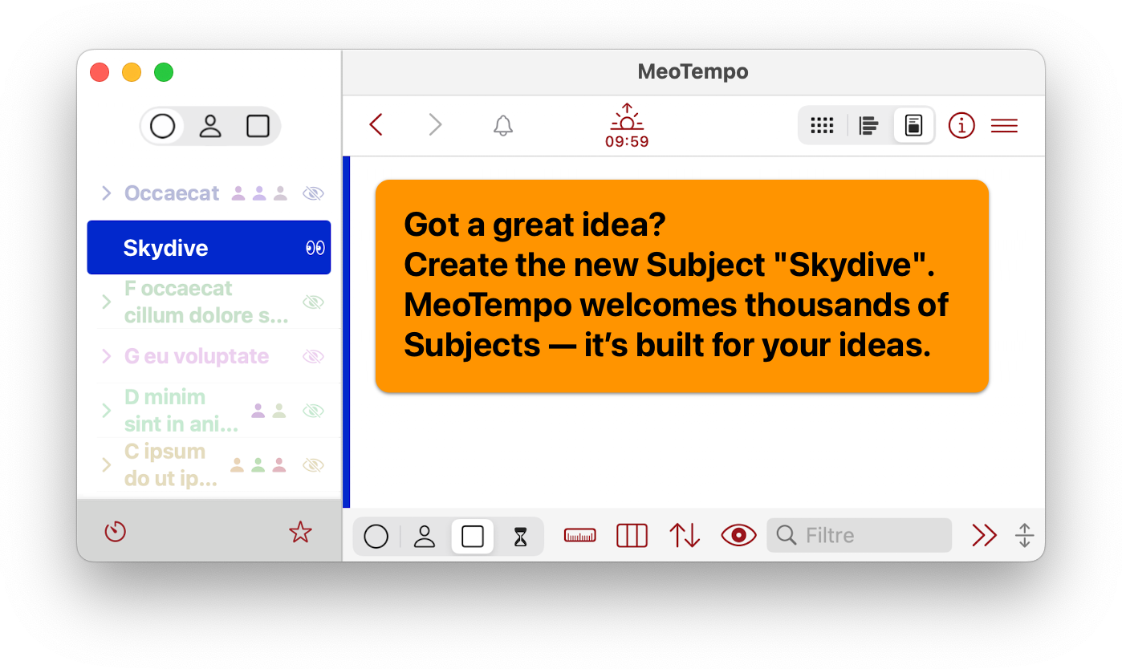Expand the double chevron overflow in toolbar
The width and height of the screenshot is (1122, 669).
point(984,536)
